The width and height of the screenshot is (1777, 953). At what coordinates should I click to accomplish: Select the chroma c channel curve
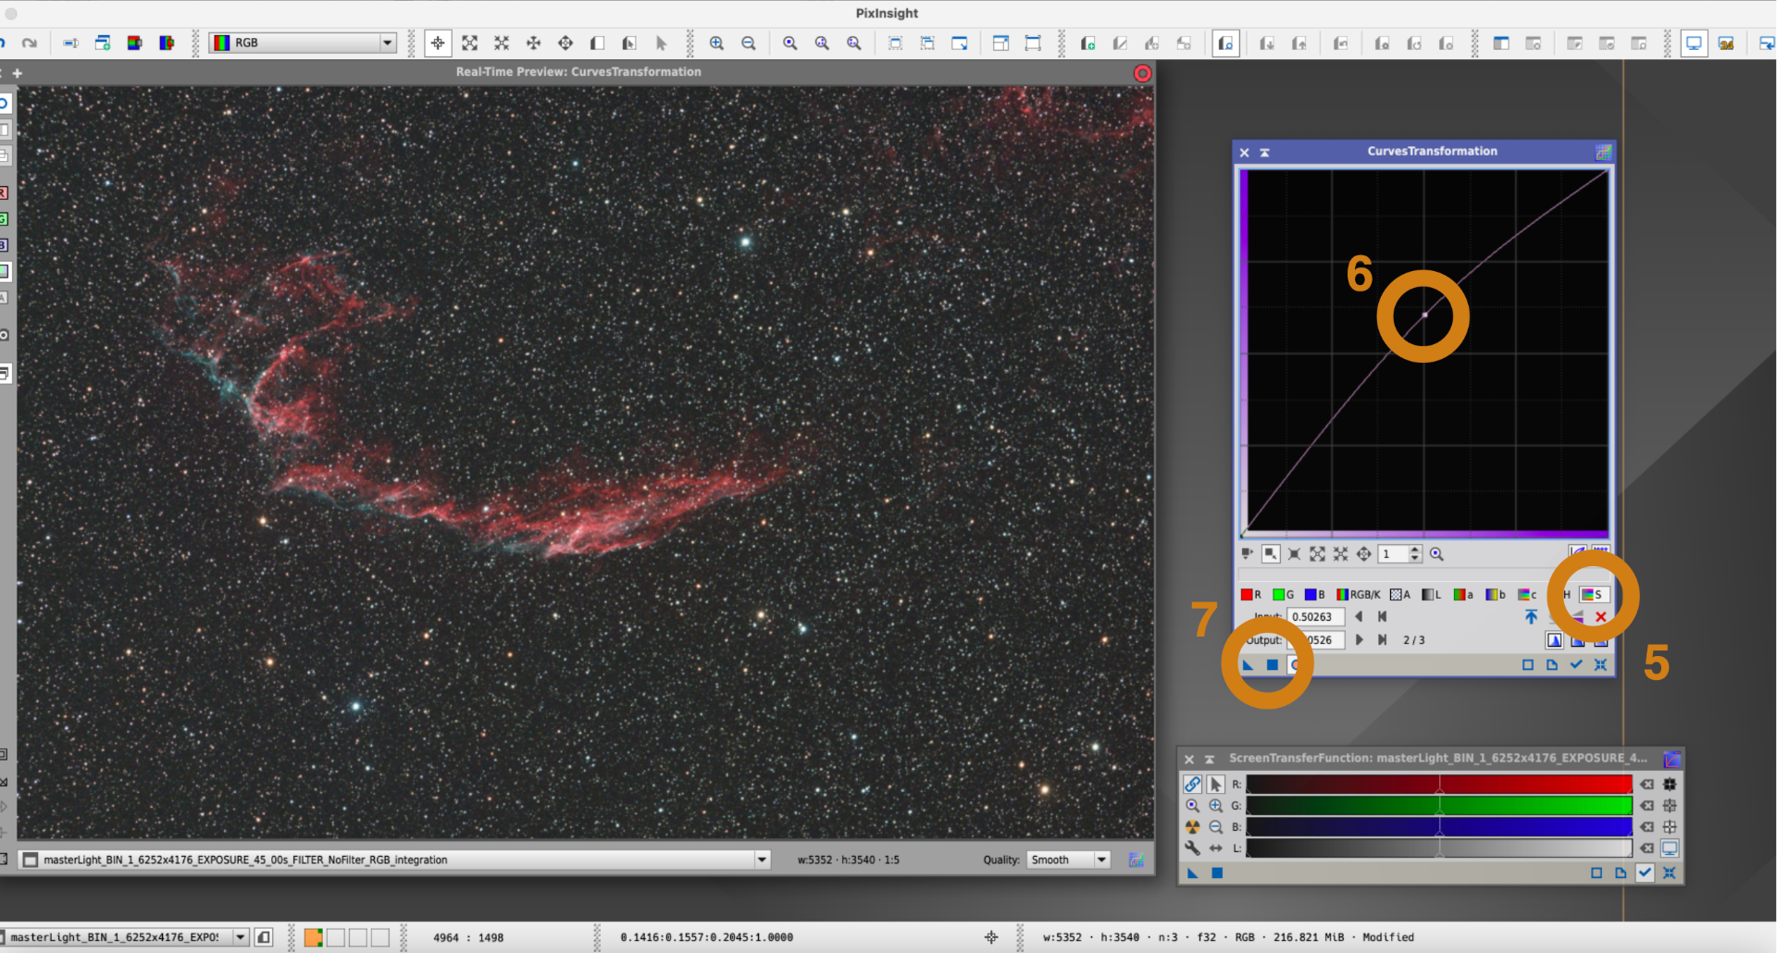tap(1527, 594)
